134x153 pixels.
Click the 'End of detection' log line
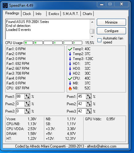pos(18,26)
